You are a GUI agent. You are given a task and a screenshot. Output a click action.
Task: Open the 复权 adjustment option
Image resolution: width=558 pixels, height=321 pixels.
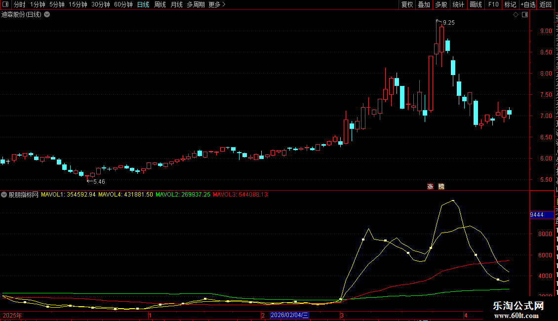pyautogui.click(x=407, y=4)
